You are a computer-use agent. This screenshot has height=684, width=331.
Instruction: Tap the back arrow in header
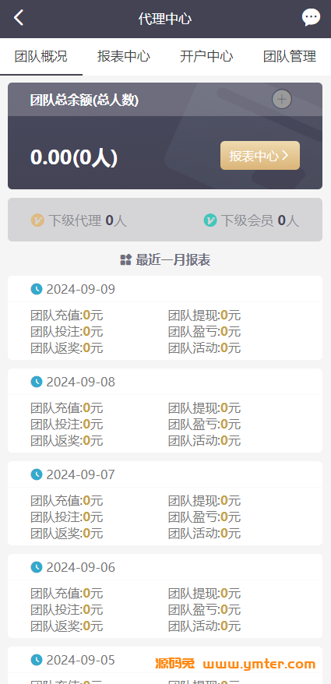click(x=19, y=18)
